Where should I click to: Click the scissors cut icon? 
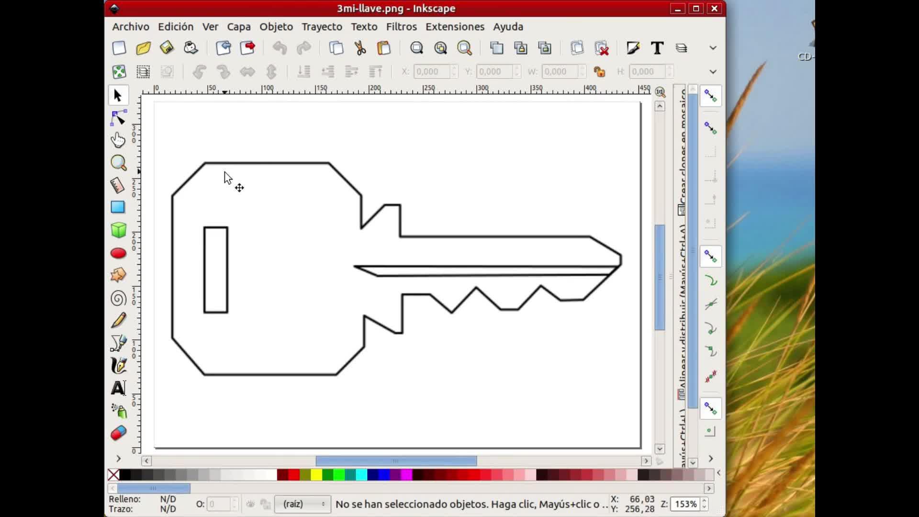[360, 48]
